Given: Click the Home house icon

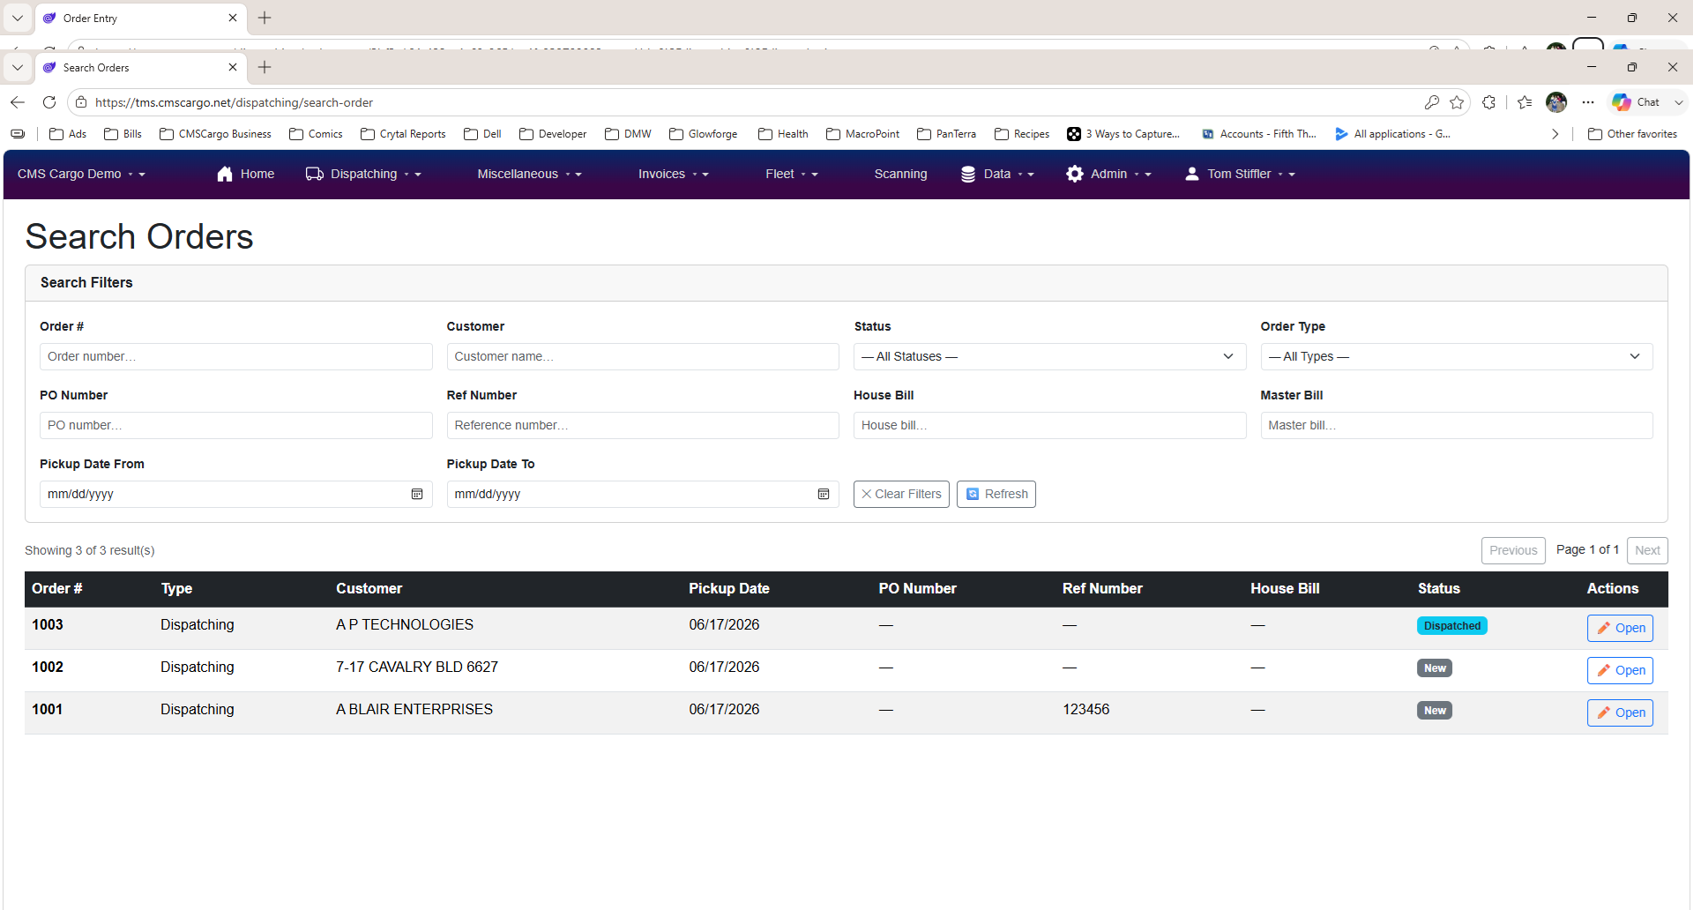Looking at the screenshot, I should (225, 174).
